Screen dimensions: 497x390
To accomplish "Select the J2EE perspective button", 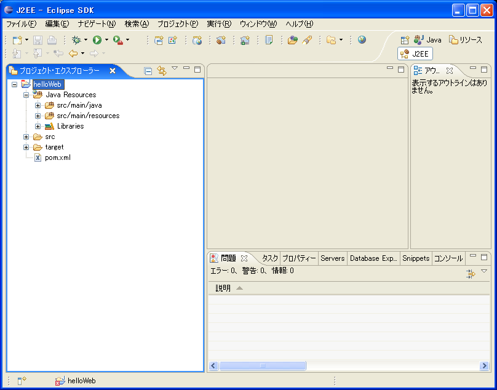I will (415, 54).
